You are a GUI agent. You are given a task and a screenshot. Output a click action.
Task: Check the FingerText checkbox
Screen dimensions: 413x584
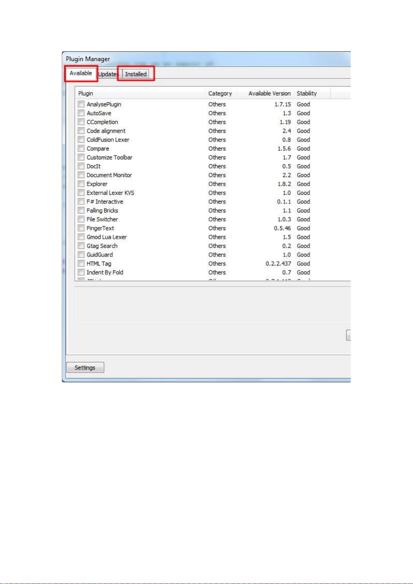point(81,228)
